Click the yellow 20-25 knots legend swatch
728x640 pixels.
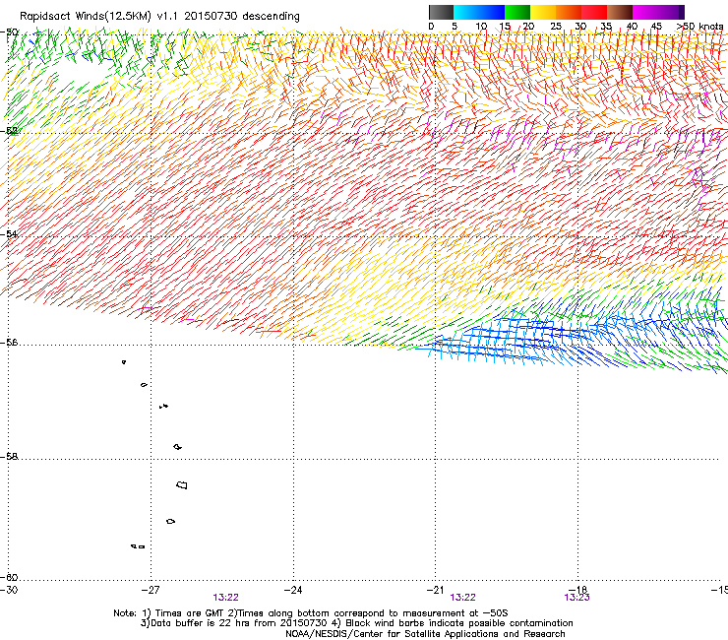pos(543,12)
